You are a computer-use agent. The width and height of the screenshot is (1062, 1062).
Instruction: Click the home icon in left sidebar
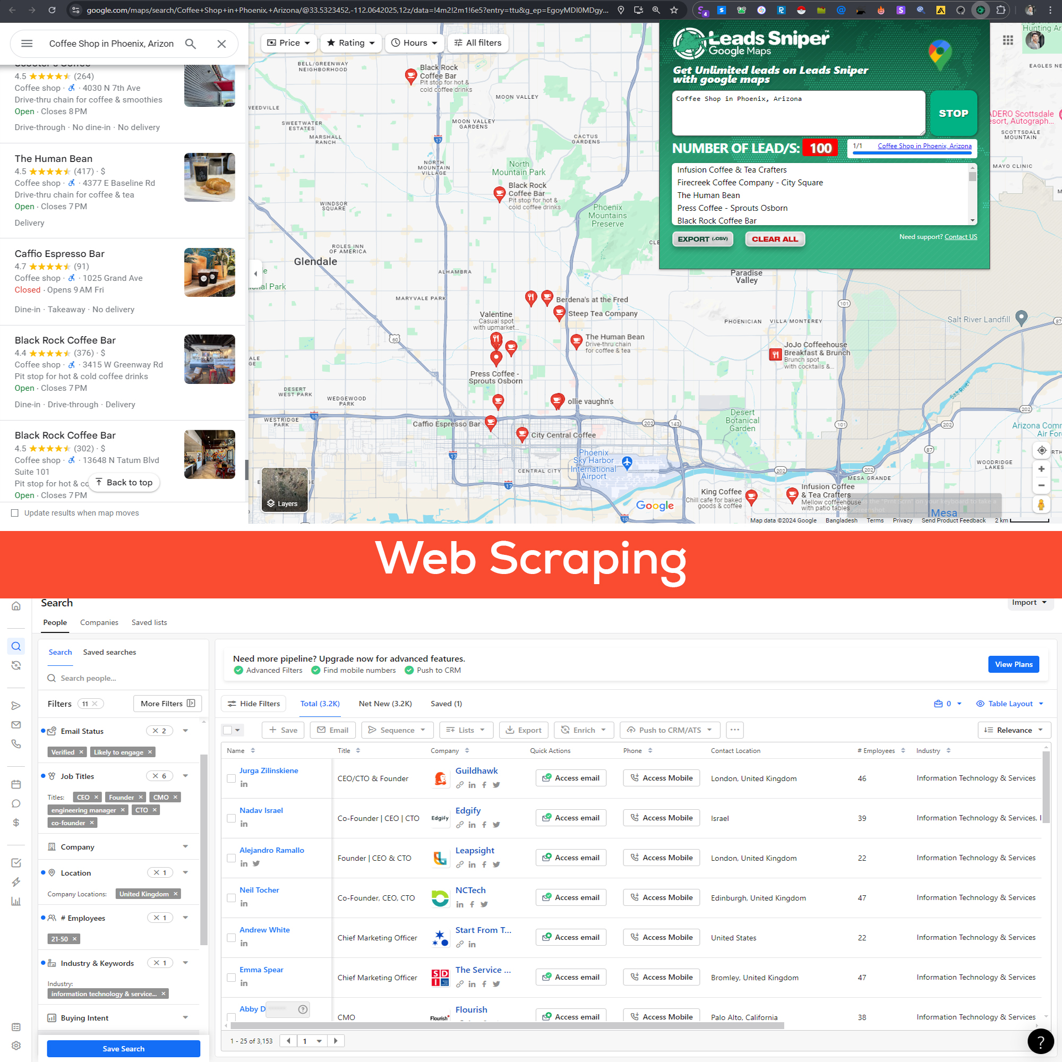click(16, 606)
